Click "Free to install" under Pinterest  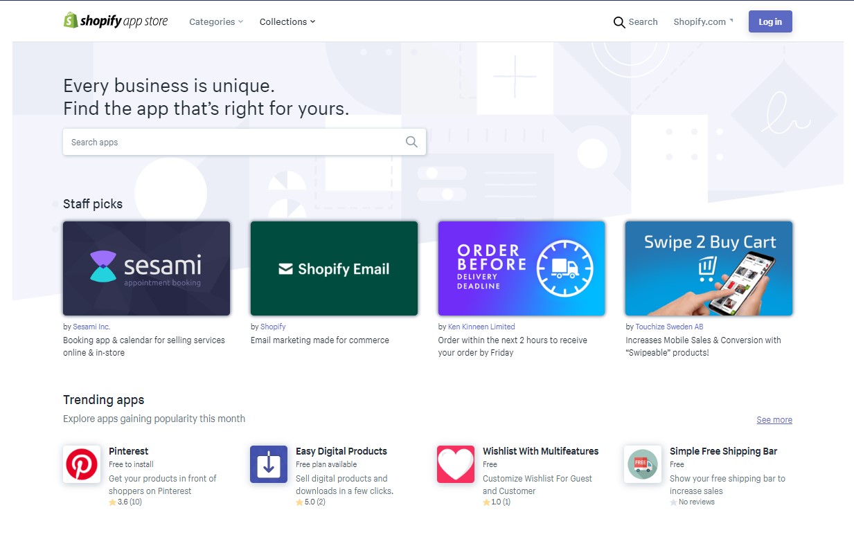pyautogui.click(x=132, y=464)
